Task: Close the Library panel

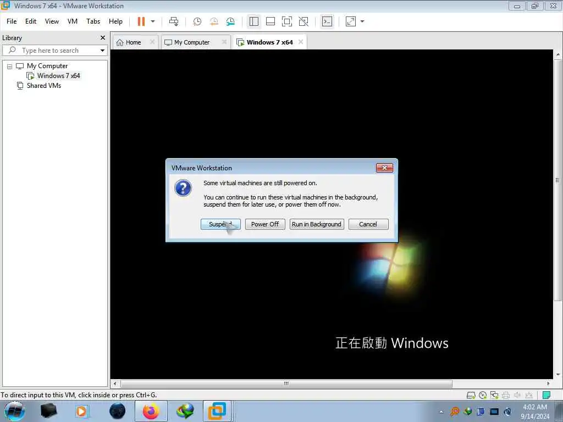Action: [x=103, y=38]
